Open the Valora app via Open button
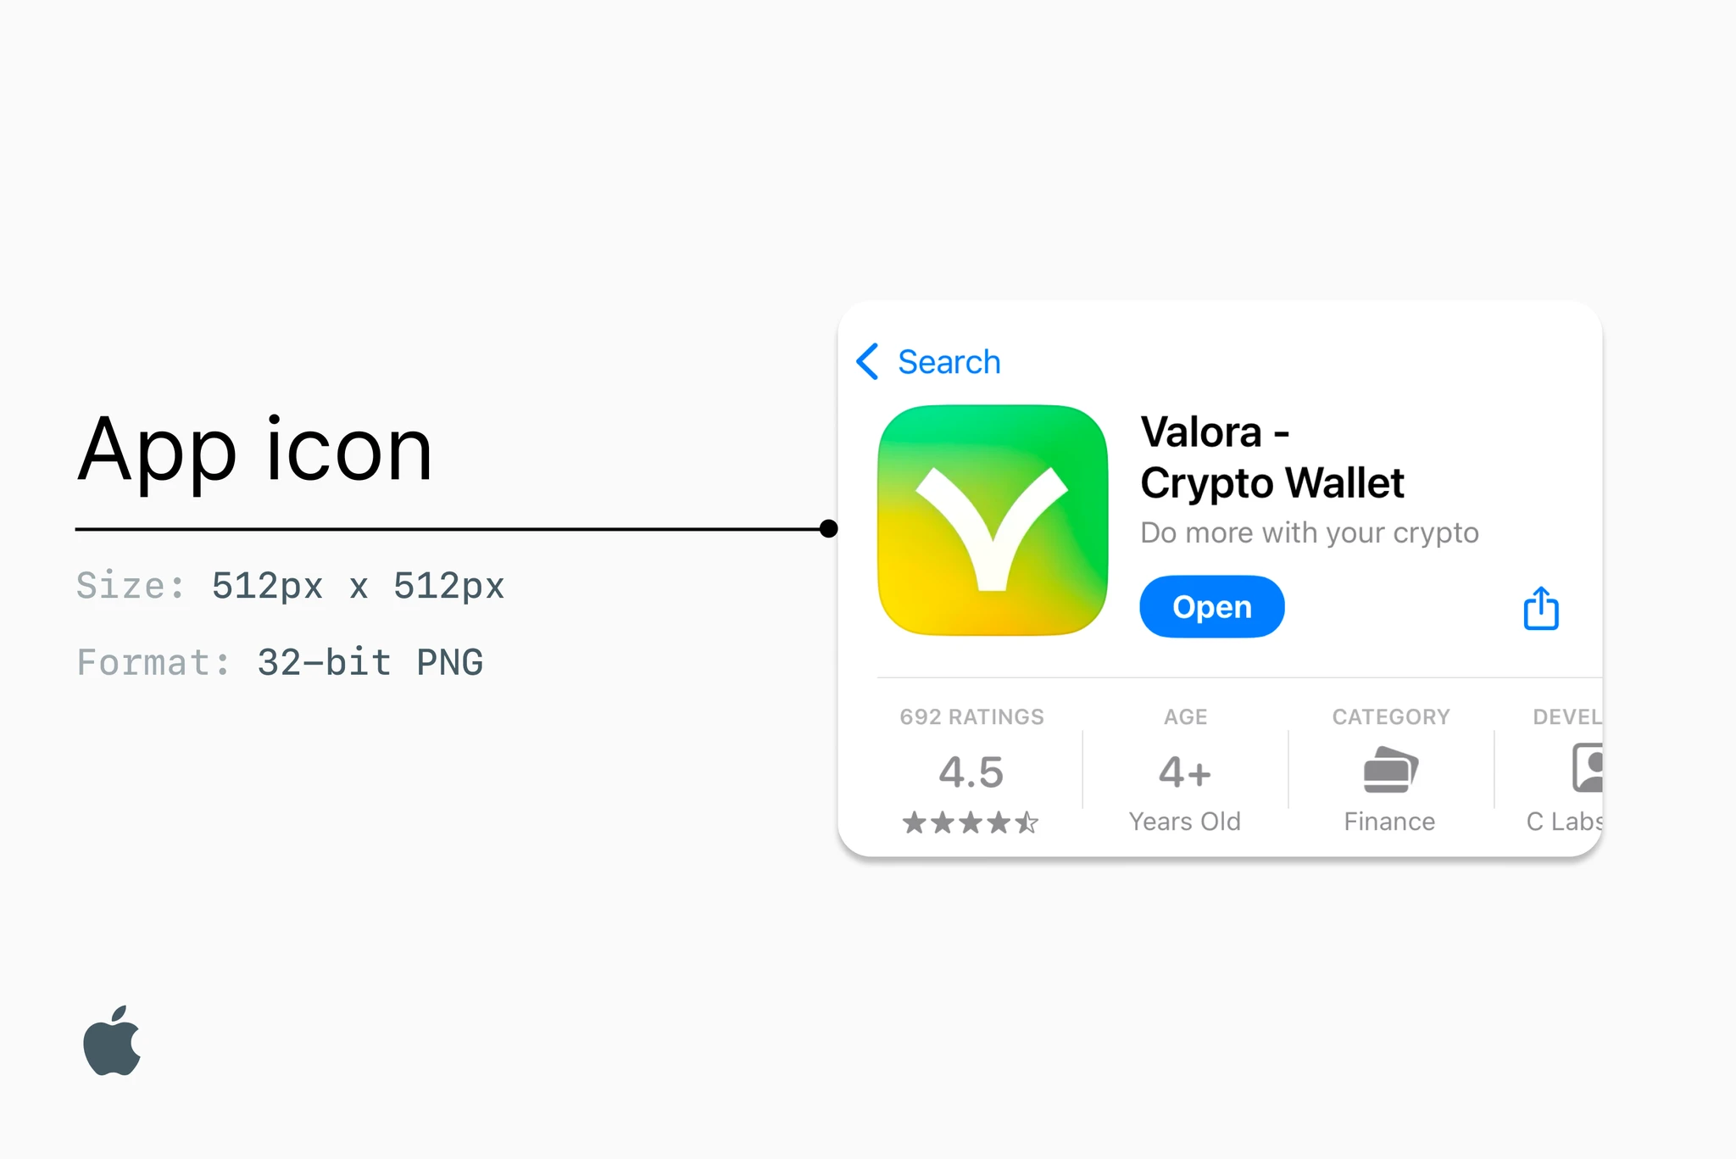Image resolution: width=1736 pixels, height=1159 pixels. pyautogui.click(x=1212, y=604)
